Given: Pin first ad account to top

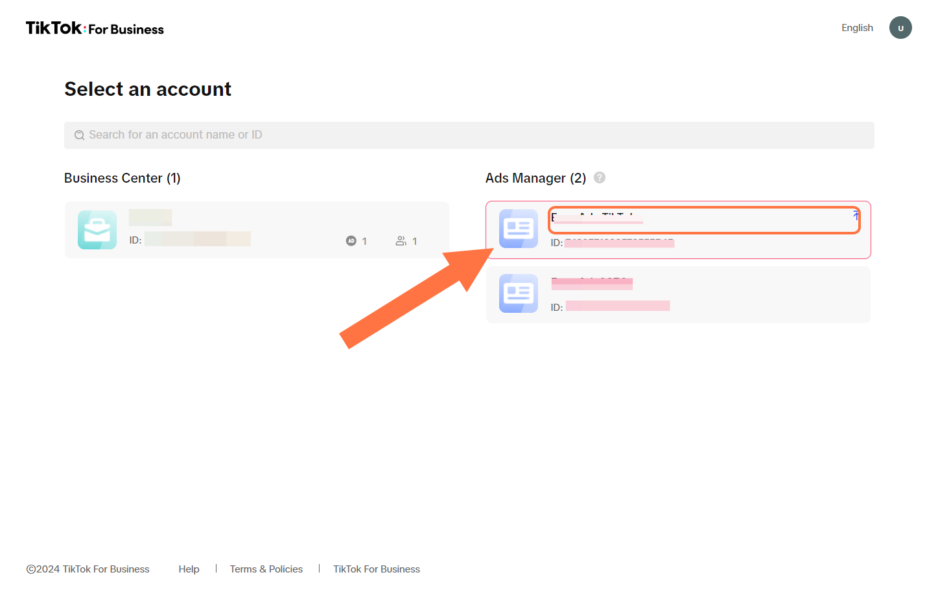Looking at the screenshot, I should tap(856, 216).
